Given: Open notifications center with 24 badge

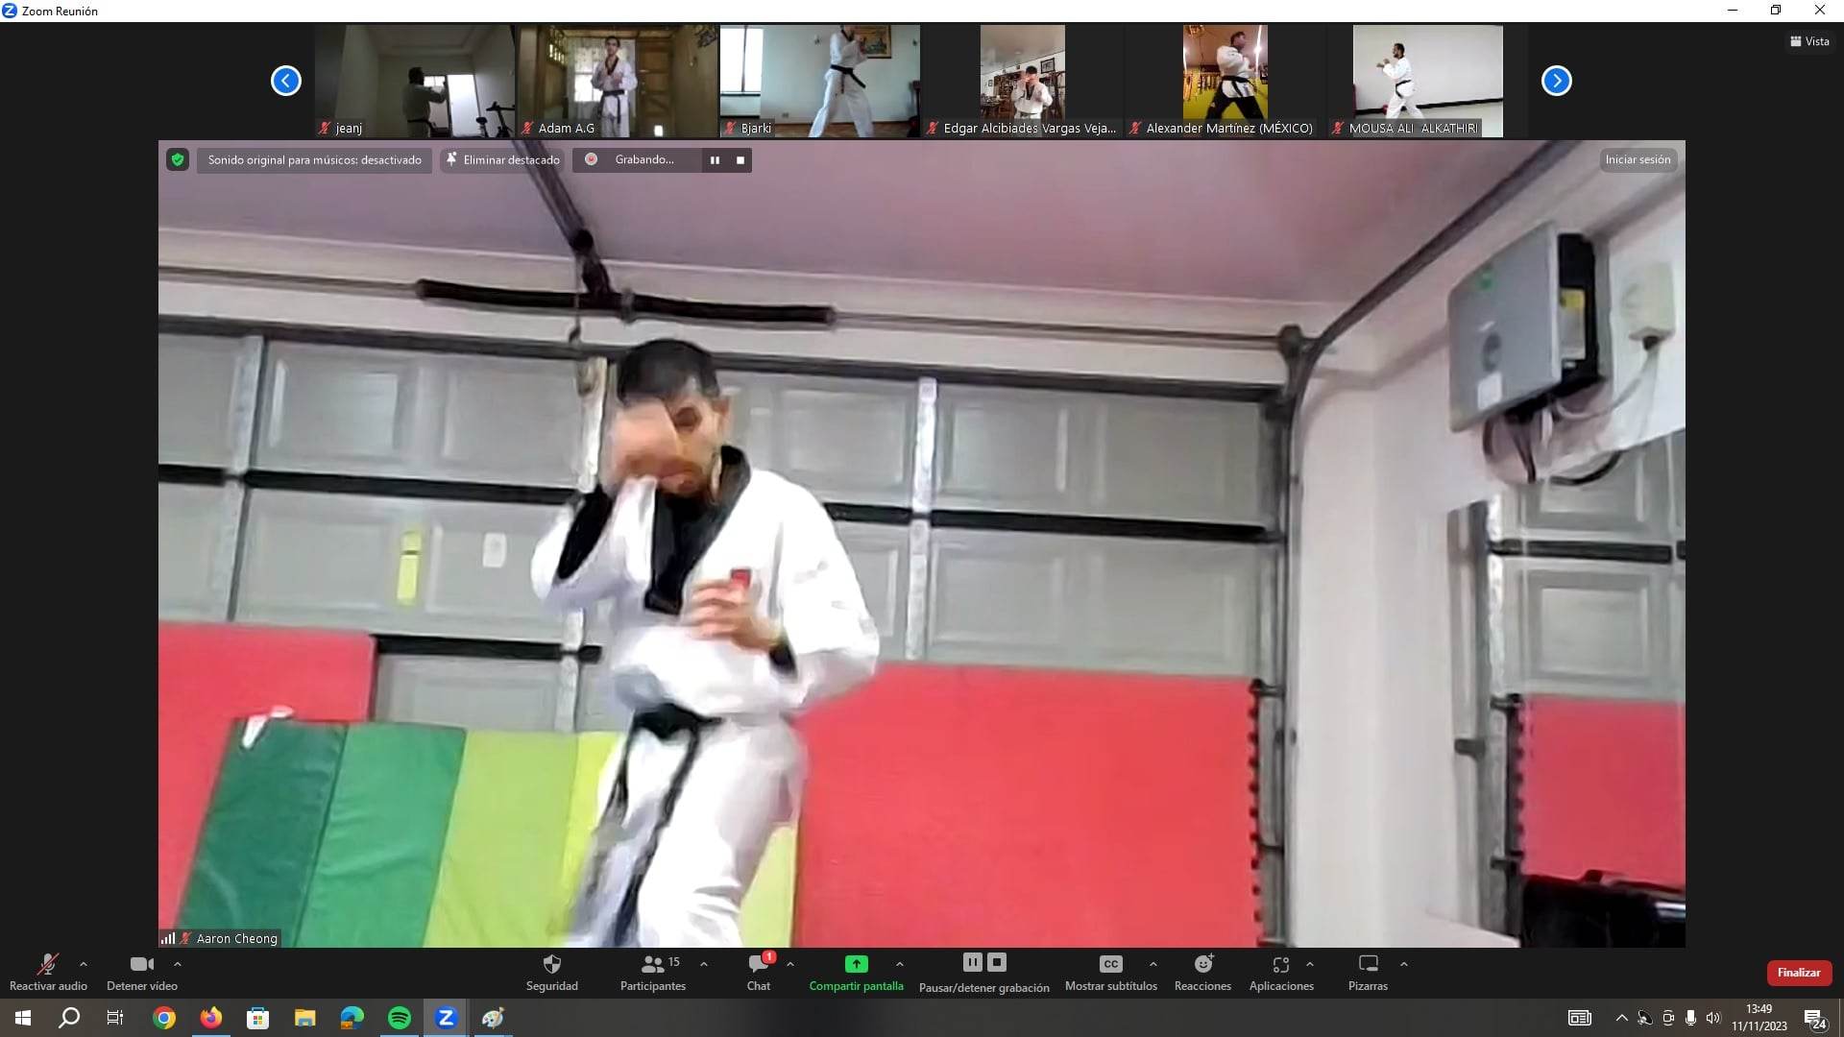Looking at the screenshot, I should point(1815,1019).
